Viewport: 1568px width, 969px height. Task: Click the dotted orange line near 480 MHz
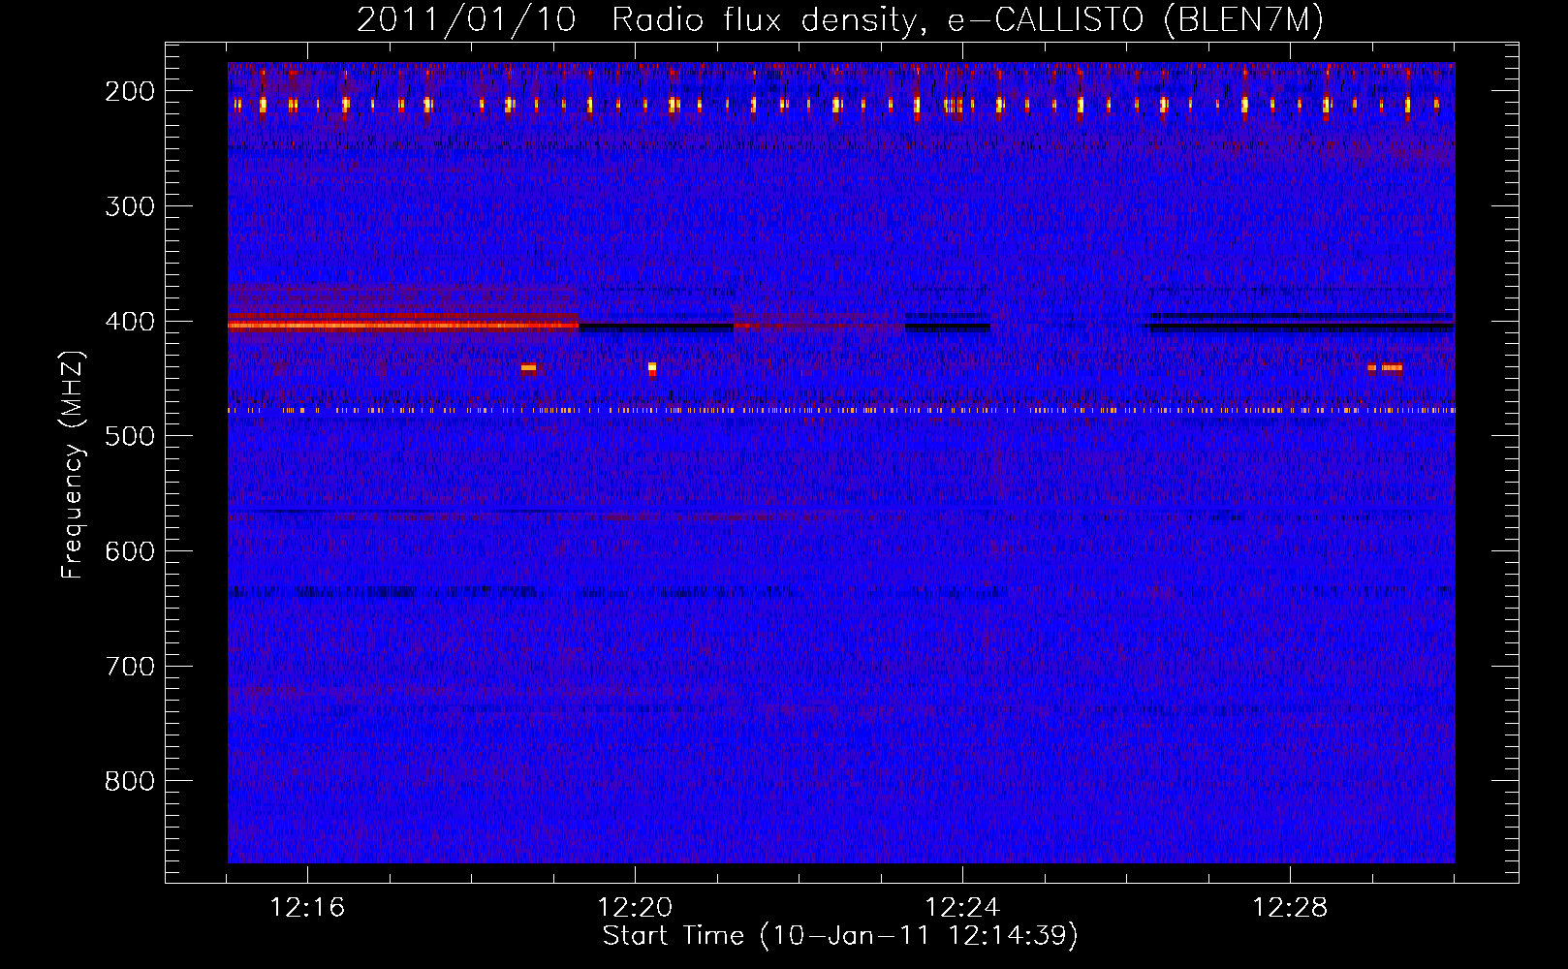841,411
